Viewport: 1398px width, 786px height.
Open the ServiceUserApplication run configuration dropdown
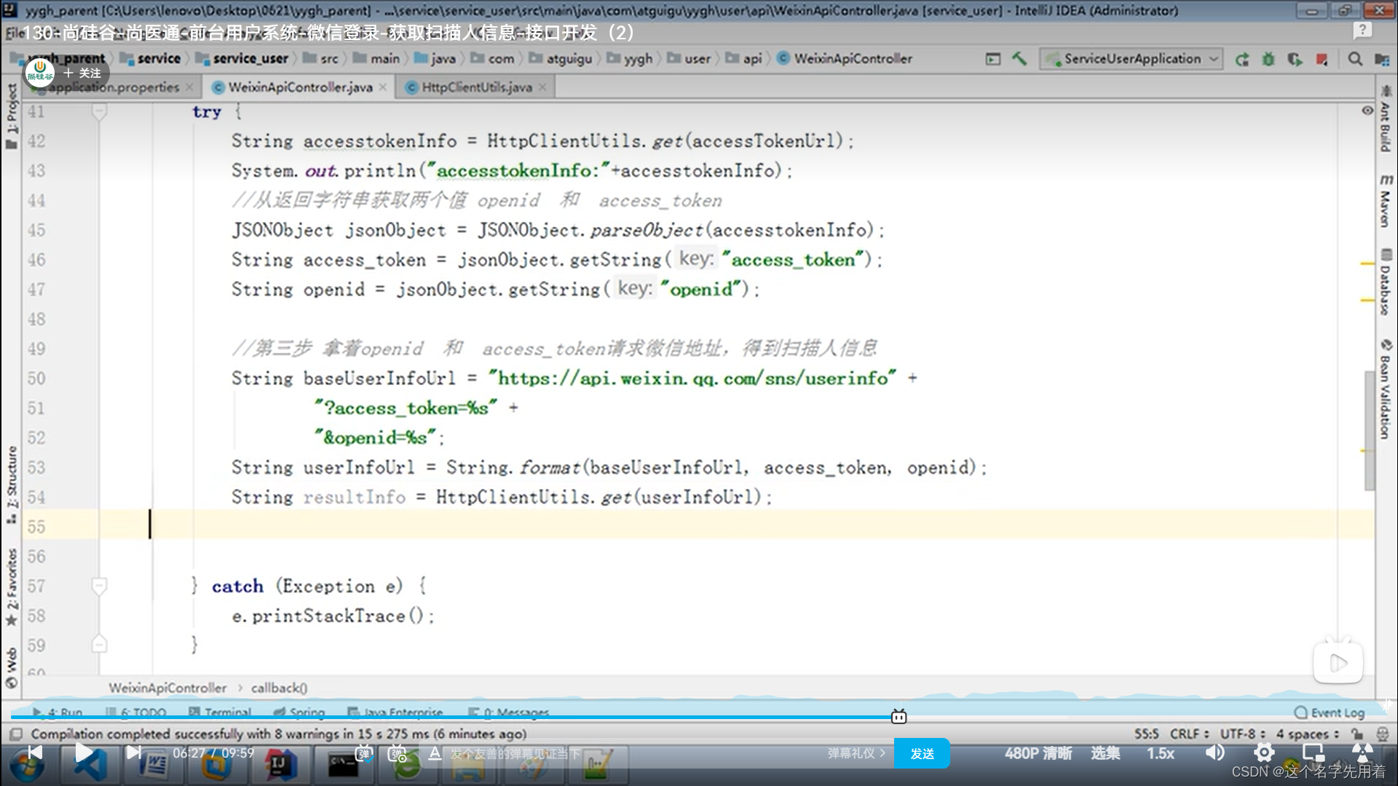[x=1131, y=59]
